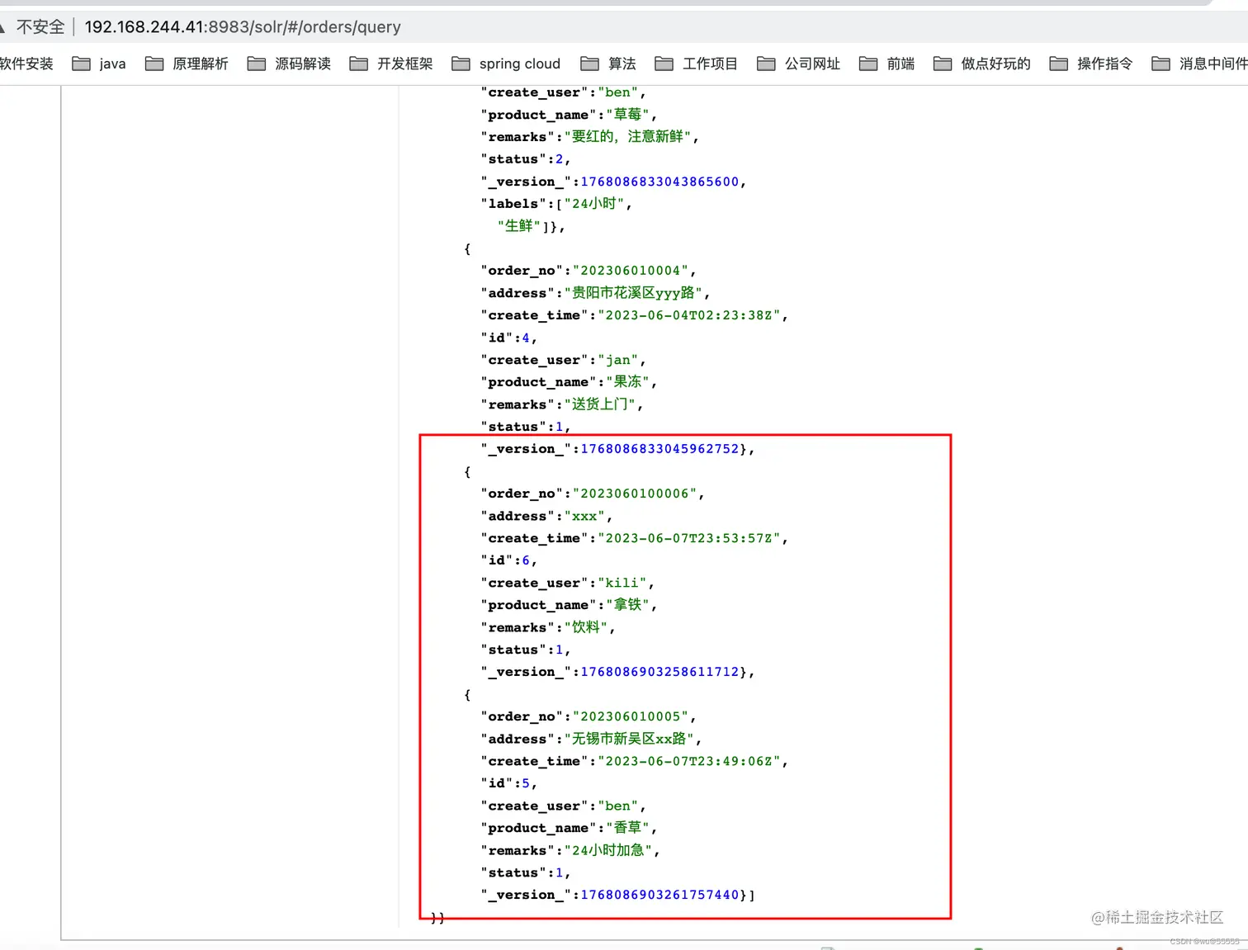The width and height of the screenshot is (1248, 950).
Task: Open the 软件安装 bookmarks folder
Action: tap(26, 64)
